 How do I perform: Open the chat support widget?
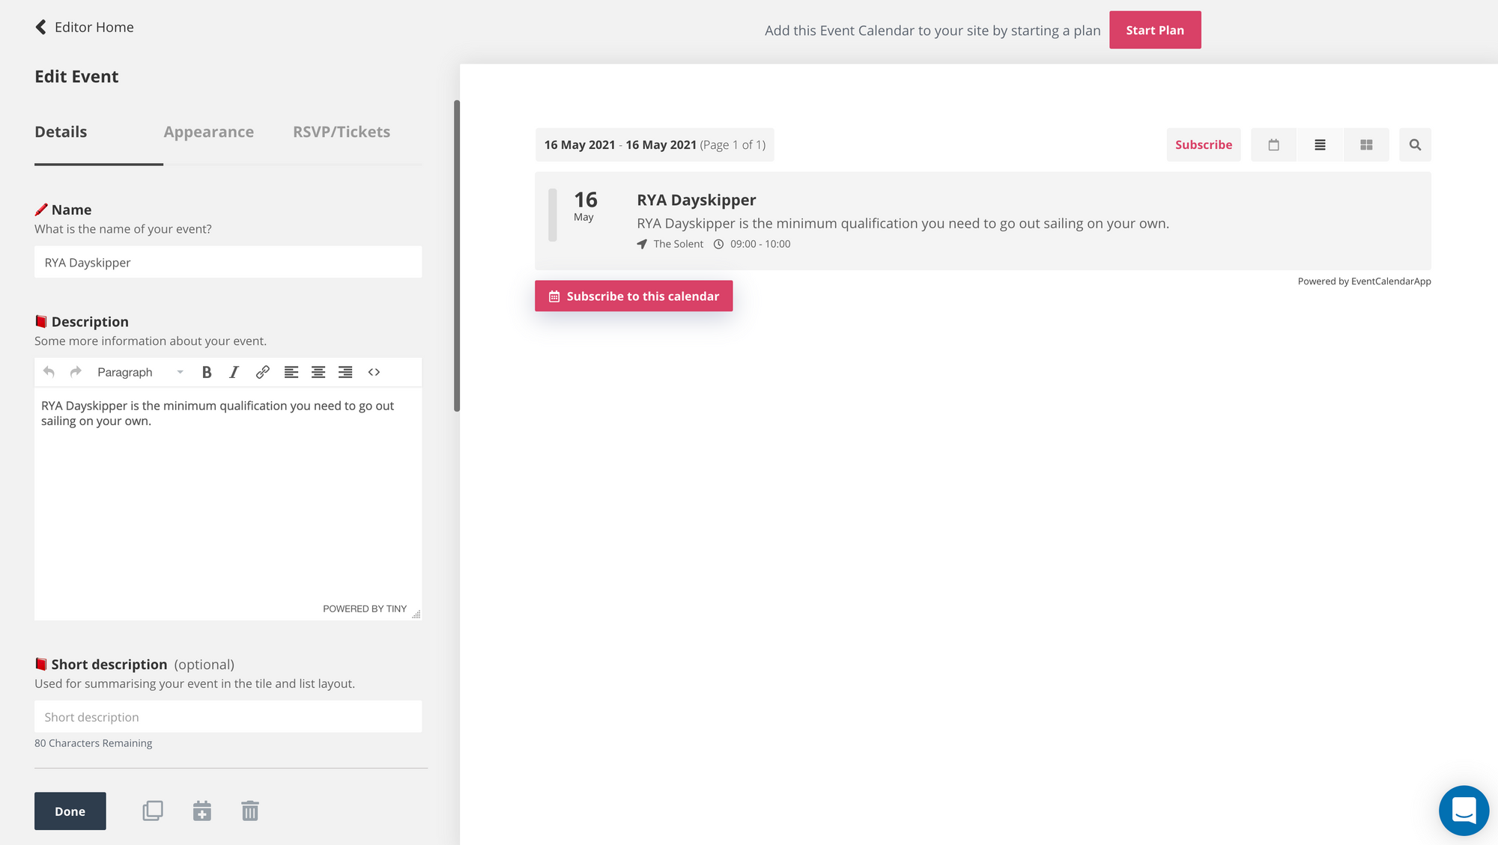[1464, 811]
